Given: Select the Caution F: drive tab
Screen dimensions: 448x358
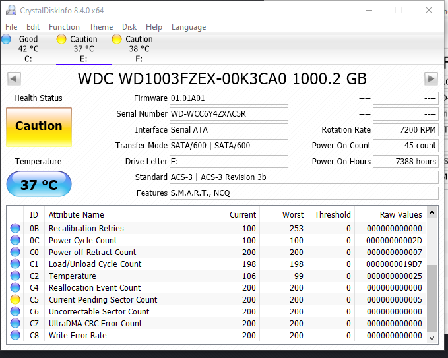Looking at the screenshot, I should 139,49.
